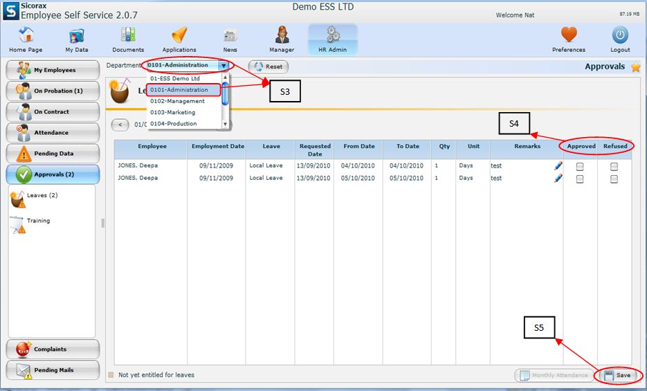This screenshot has height=391, width=647.
Task: Open the Pending Data sidebar section
Action: [x=53, y=154]
